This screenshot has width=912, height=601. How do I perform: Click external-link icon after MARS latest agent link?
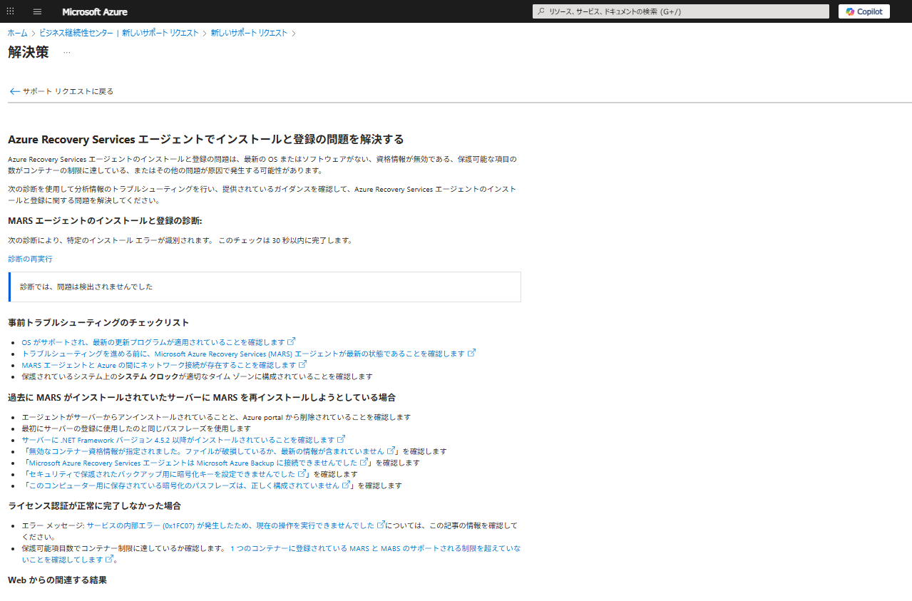pos(472,353)
